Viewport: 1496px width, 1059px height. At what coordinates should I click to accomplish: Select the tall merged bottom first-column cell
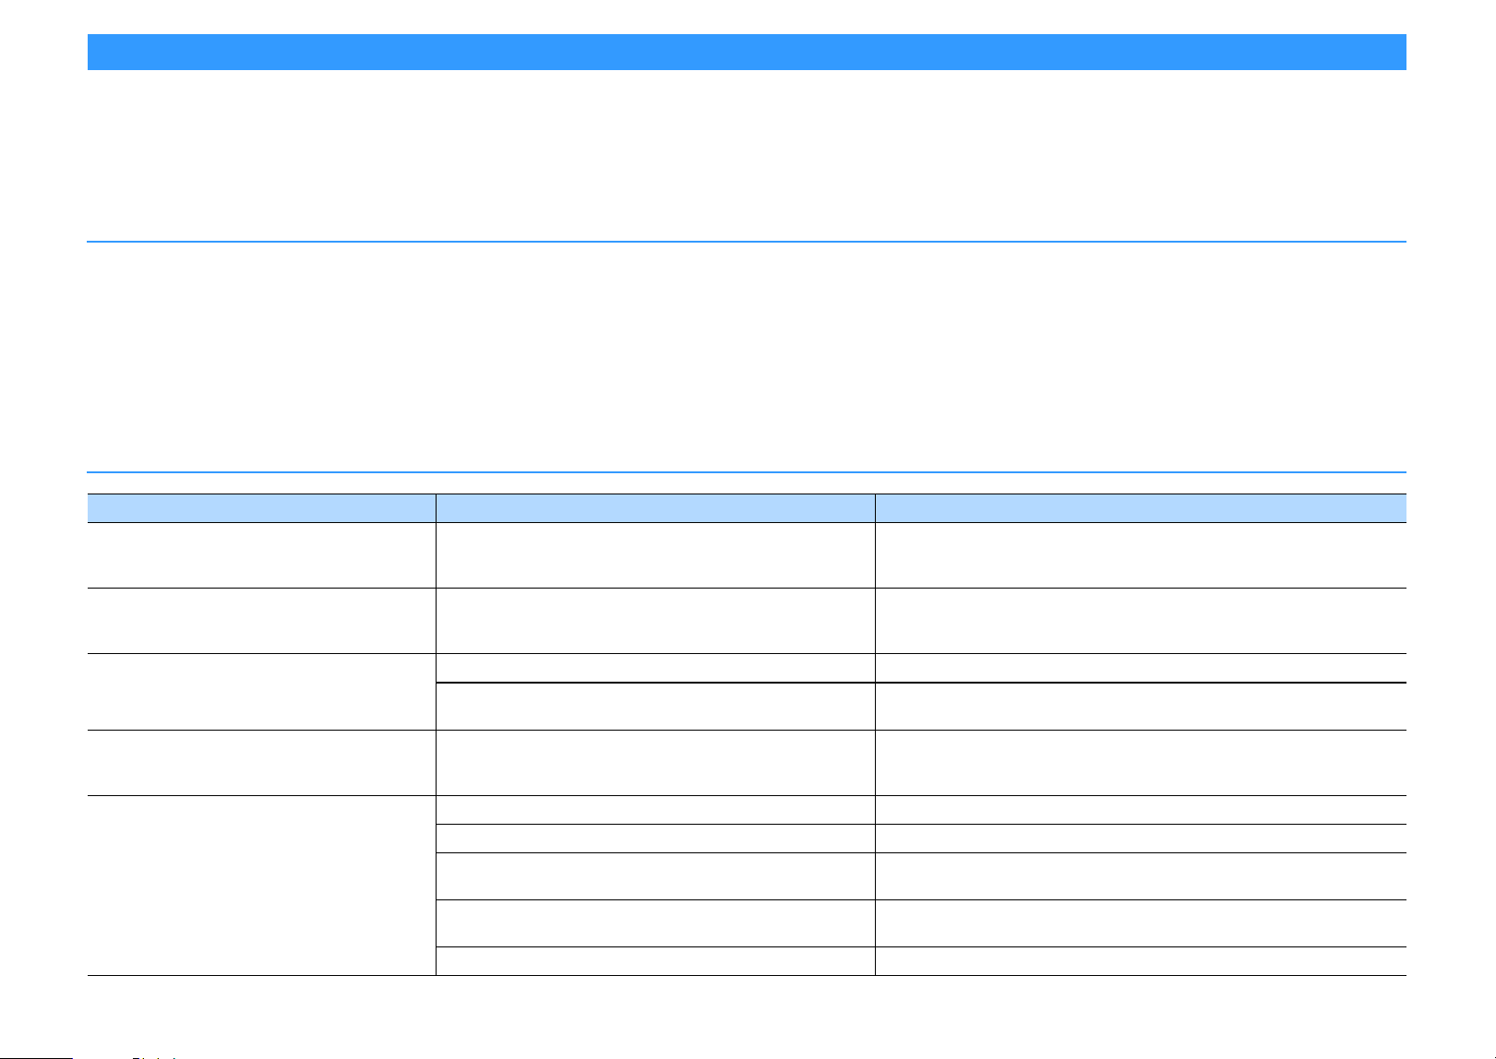(261, 886)
